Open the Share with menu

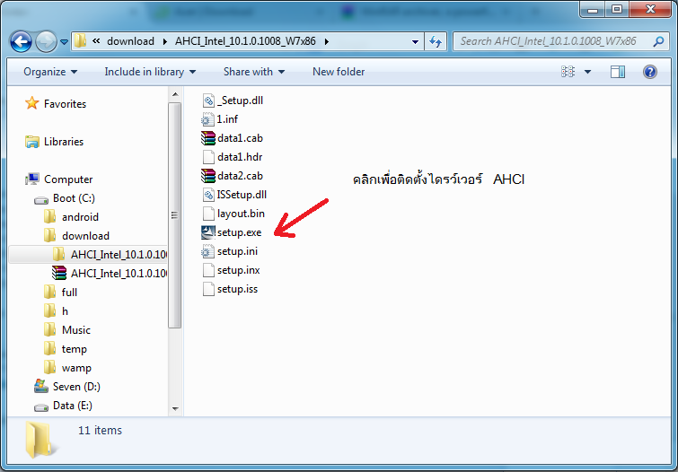point(253,72)
